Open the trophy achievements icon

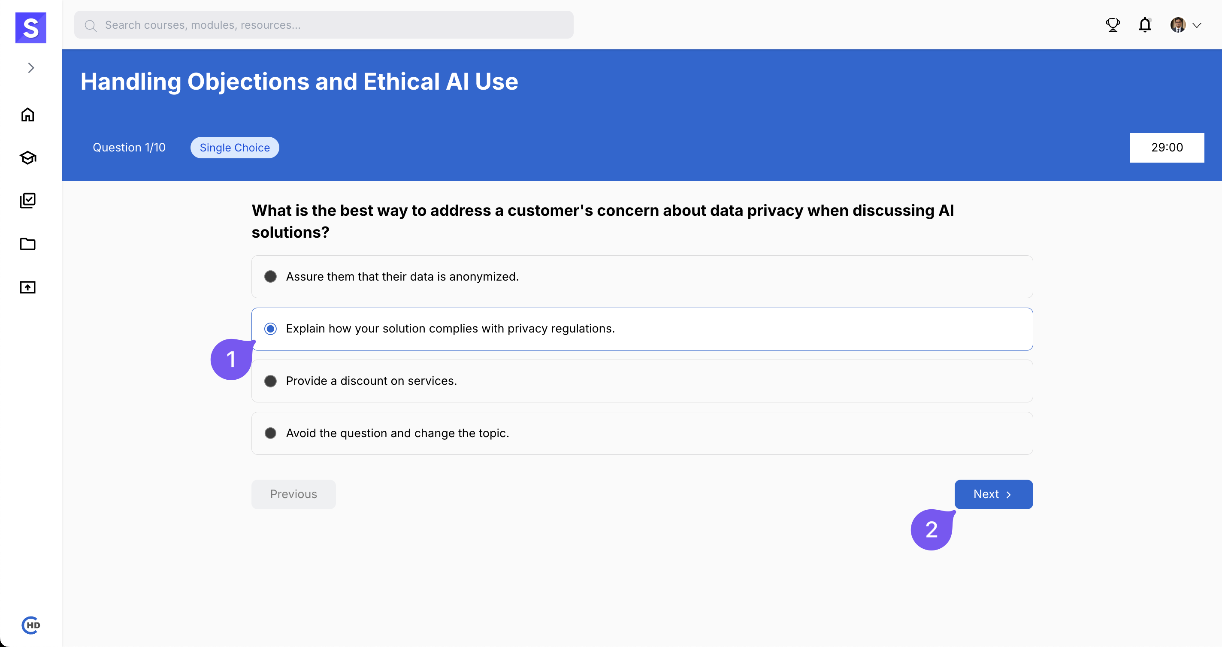click(x=1113, y=25)
